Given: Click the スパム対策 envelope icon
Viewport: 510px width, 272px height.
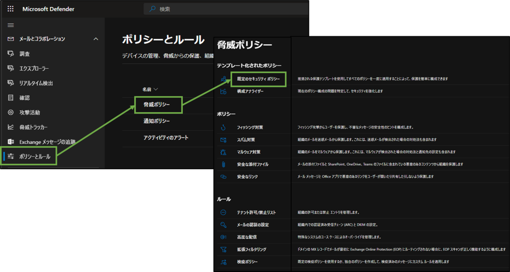Looking at the screenshot, I should [223, 140].
